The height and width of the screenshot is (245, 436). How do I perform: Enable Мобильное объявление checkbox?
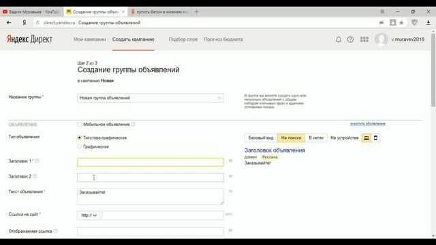click(x=80, y=124)
